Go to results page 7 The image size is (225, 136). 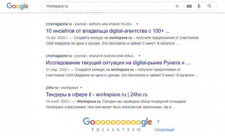123,130
